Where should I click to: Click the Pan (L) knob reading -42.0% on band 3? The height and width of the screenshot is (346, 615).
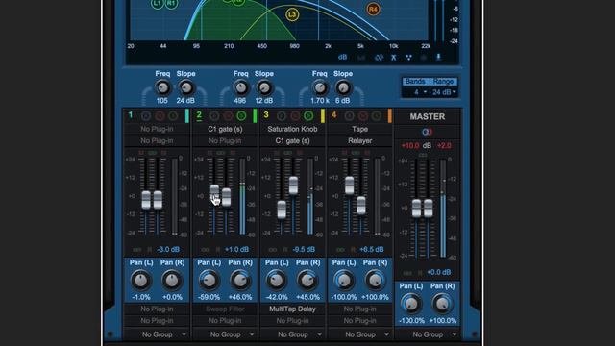[276, 280]
